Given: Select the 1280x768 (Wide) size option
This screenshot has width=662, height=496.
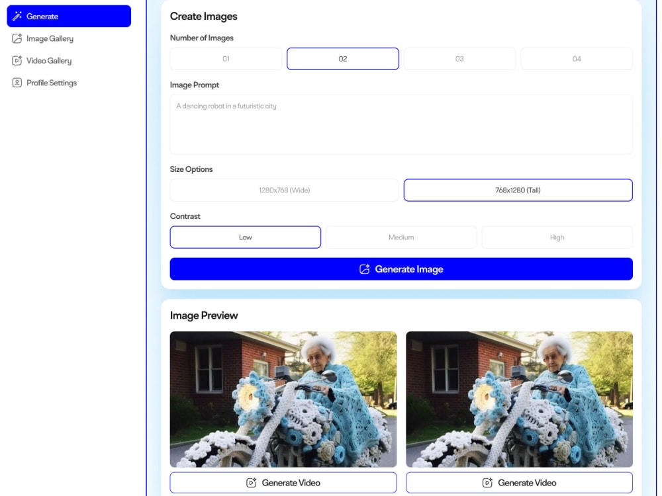Looking at the screenshot, I should point(284,190).
